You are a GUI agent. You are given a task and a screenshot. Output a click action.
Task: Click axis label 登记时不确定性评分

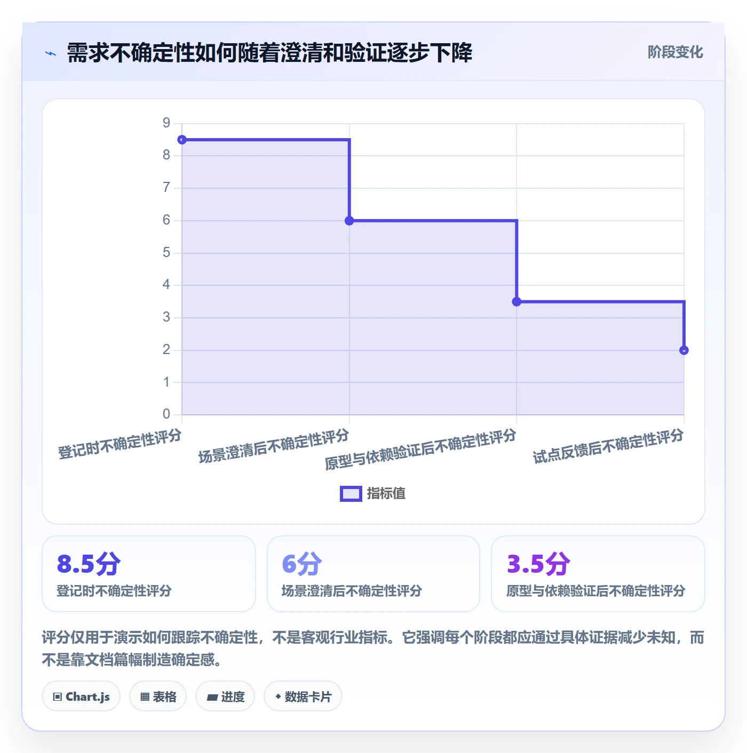pyautogui.click(x=120, y=444)
